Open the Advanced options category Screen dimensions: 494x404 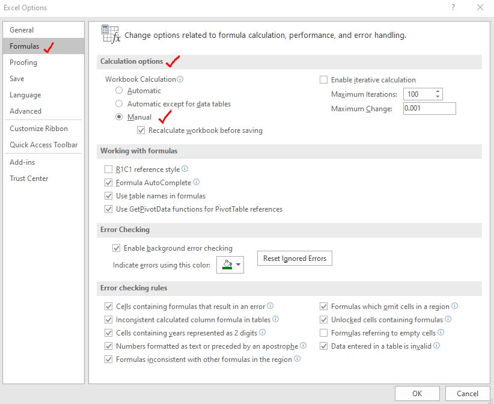43,111
